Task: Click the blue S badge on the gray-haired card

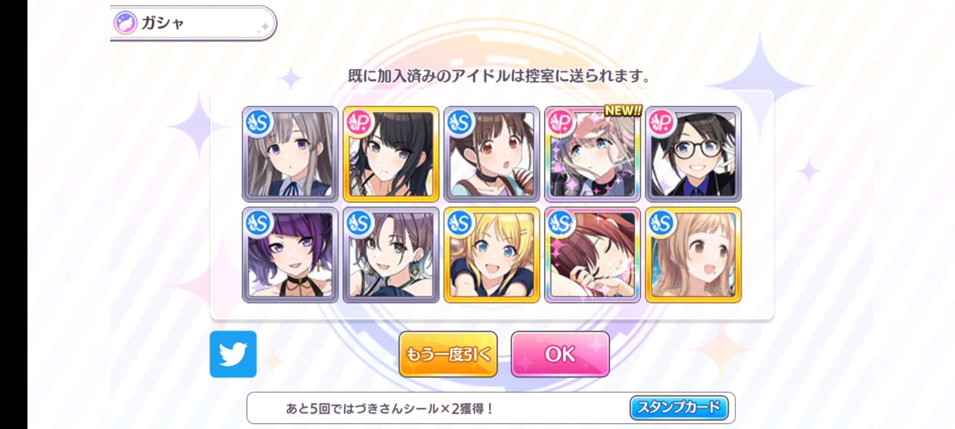Action: (258, 123)
